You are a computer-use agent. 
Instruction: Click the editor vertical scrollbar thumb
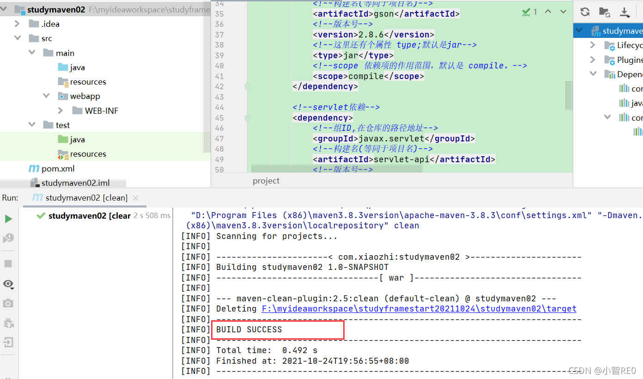tap(569, 95)
